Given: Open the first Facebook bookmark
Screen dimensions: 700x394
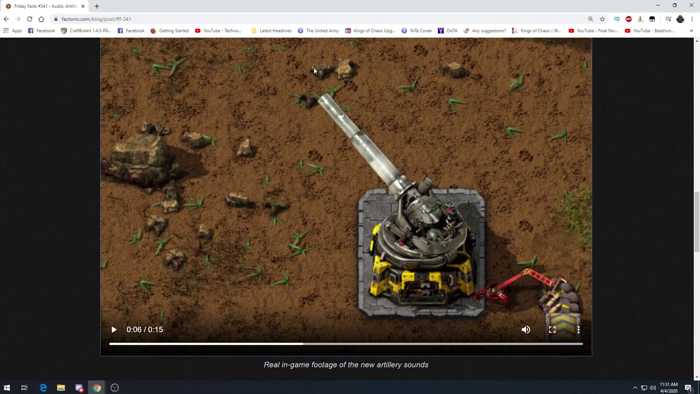Looking at the screenshot, I should click(42, 31).
